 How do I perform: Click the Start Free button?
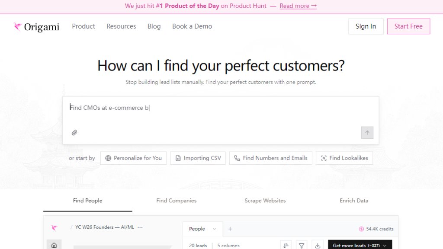[408, 26]
